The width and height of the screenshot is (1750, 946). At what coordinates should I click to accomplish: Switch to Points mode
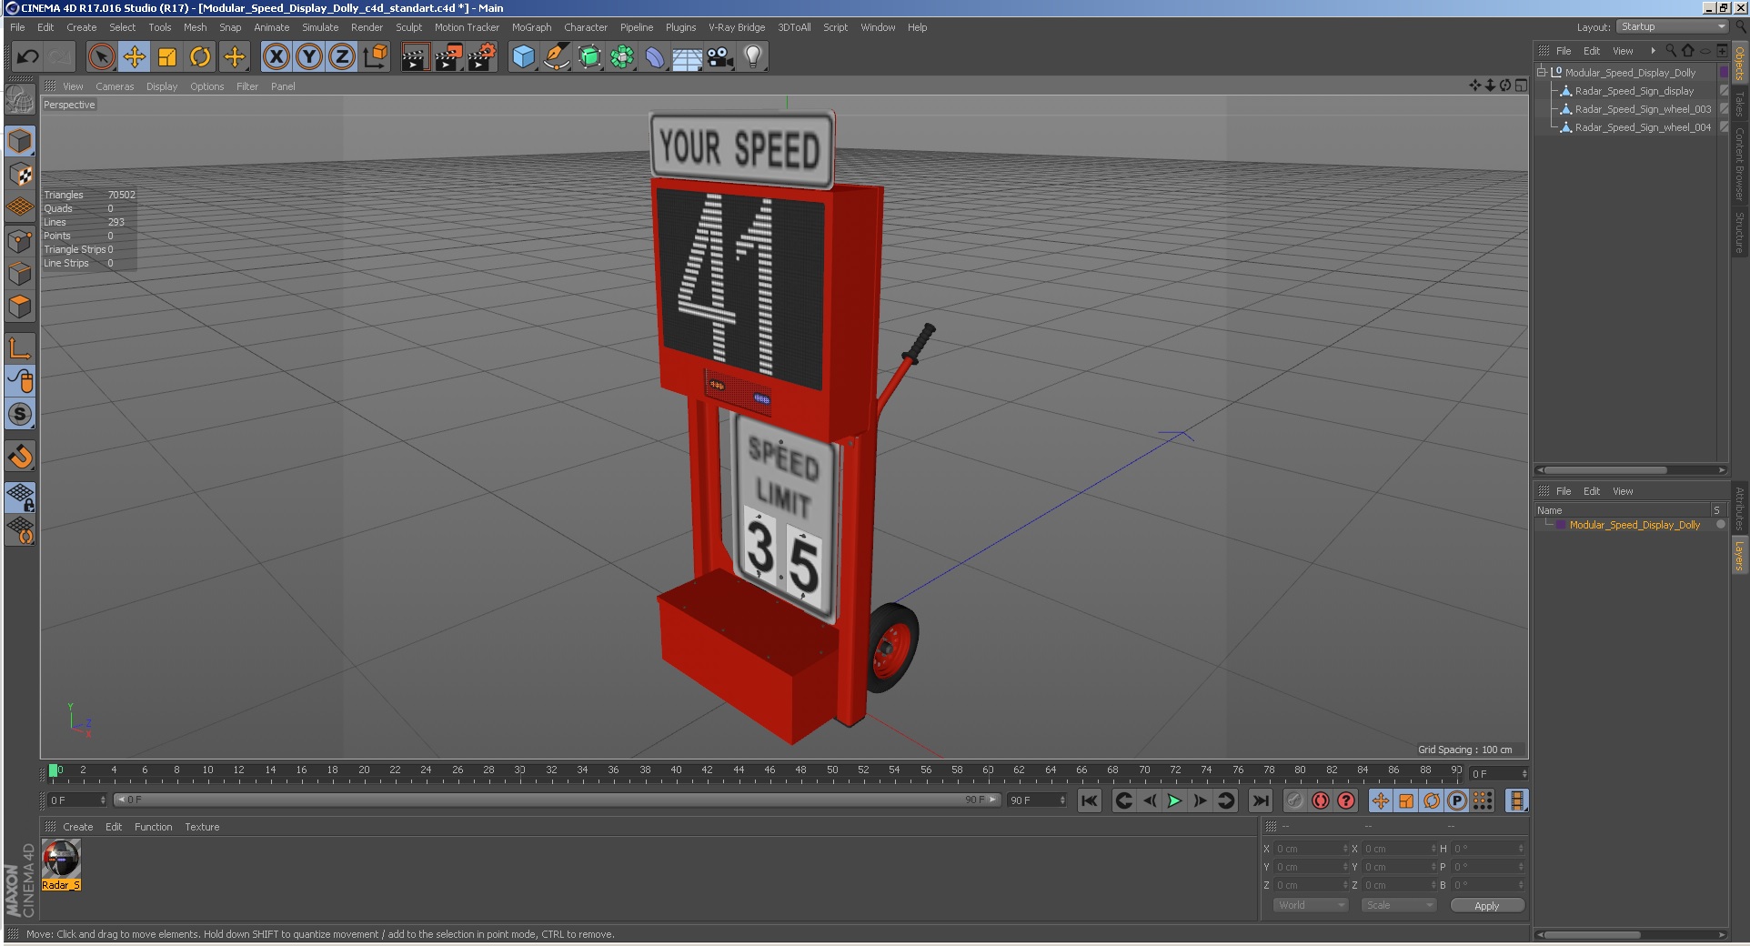(x=20, y=241)
